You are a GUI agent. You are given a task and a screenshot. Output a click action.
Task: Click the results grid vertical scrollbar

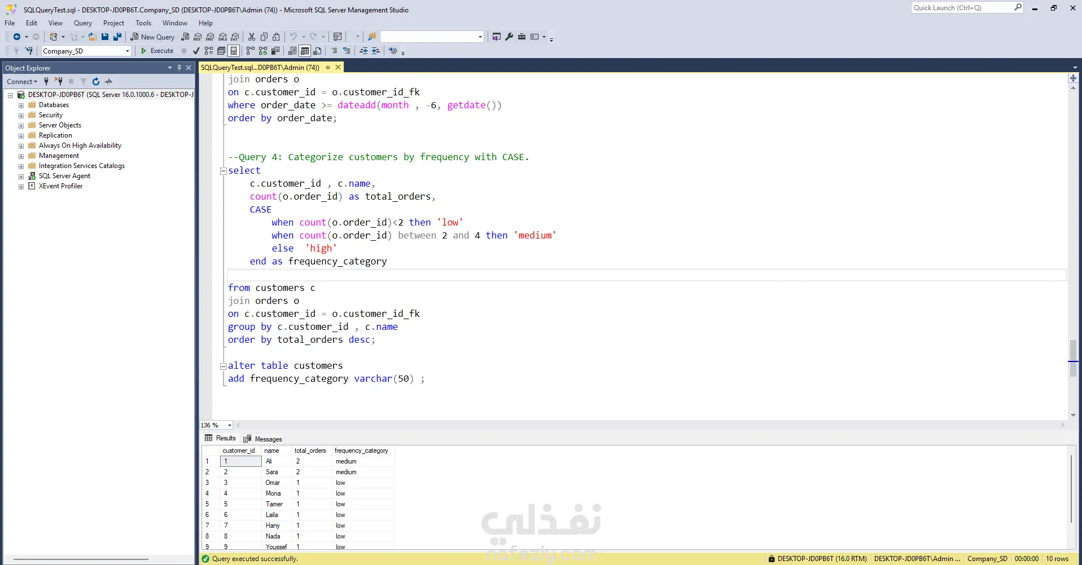(1071, 488)
